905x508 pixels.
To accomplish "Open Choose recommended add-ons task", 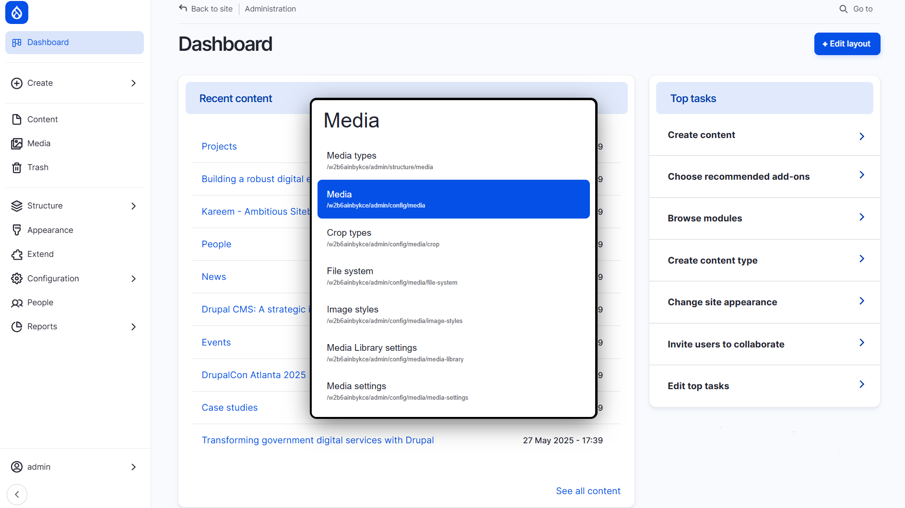I will 764,176.
